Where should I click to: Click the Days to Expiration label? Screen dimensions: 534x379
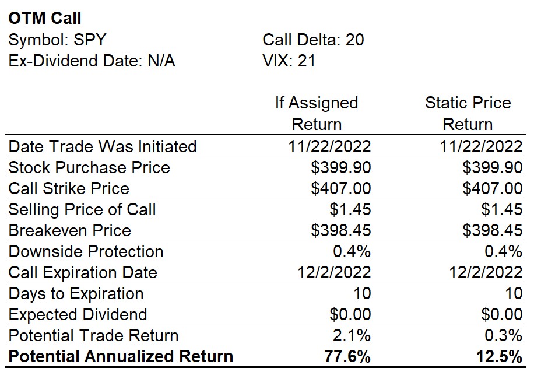76,293
